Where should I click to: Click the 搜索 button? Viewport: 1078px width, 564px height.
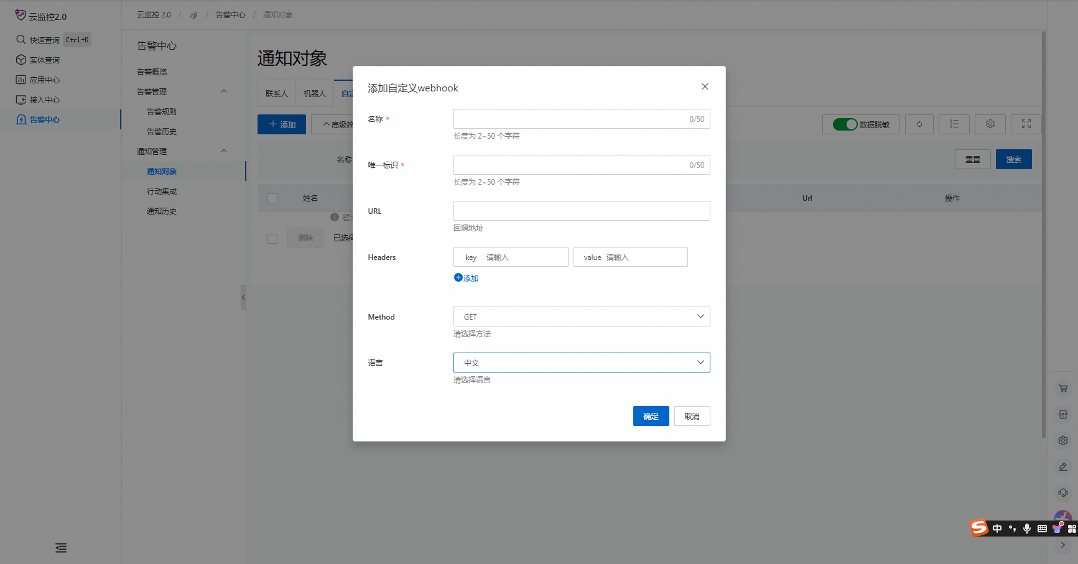tap(1014, 159)
